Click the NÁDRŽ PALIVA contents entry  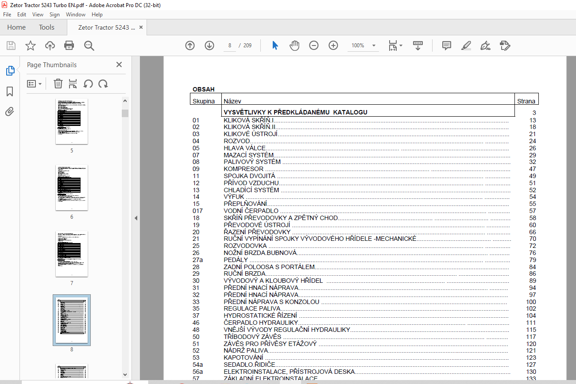pos(246,350)
